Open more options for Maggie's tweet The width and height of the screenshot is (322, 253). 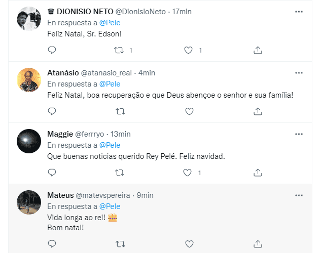pyautogui.click(x=299, y=134)
